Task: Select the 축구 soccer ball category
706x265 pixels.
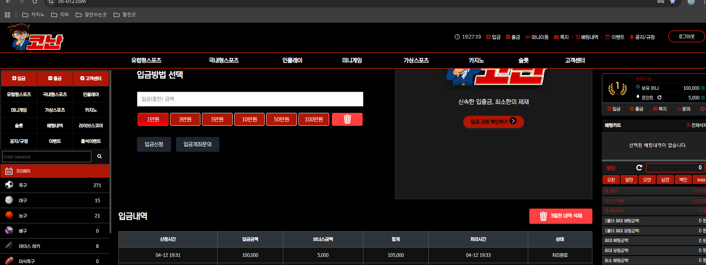Action: pos(55,185)
